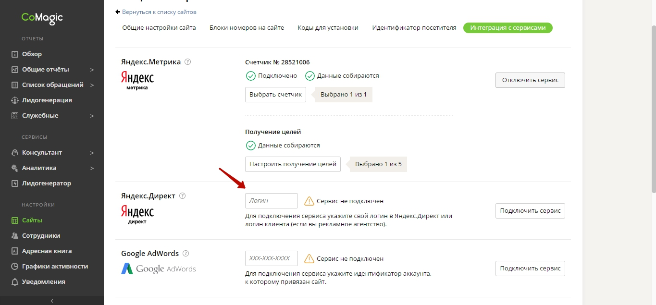Screen dimensions: 656x305
Task: Switch to Коды для установки tab
Action: [328, 28]
